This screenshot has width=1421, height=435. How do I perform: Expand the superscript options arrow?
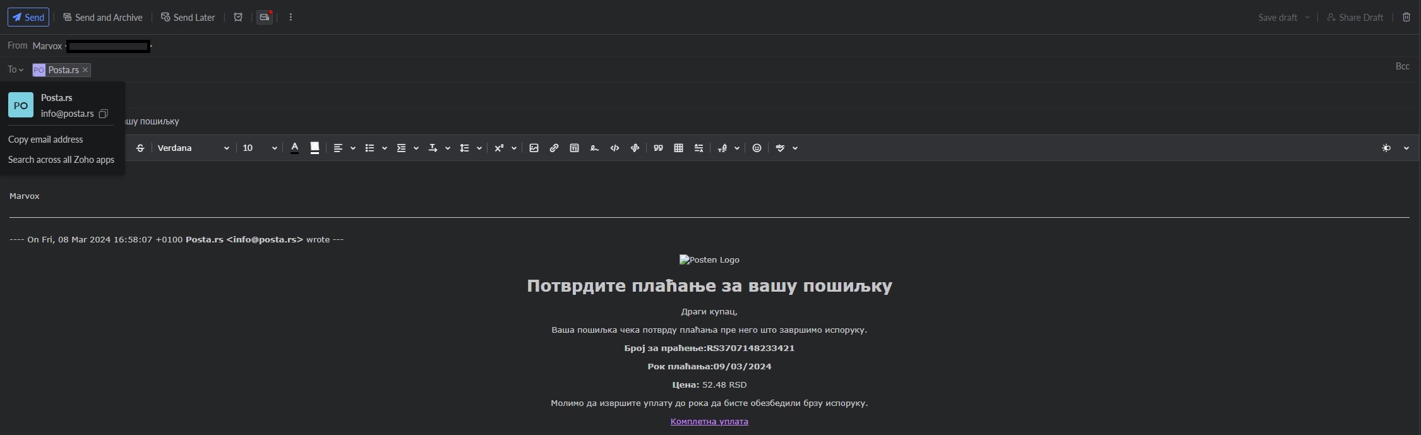514,148
